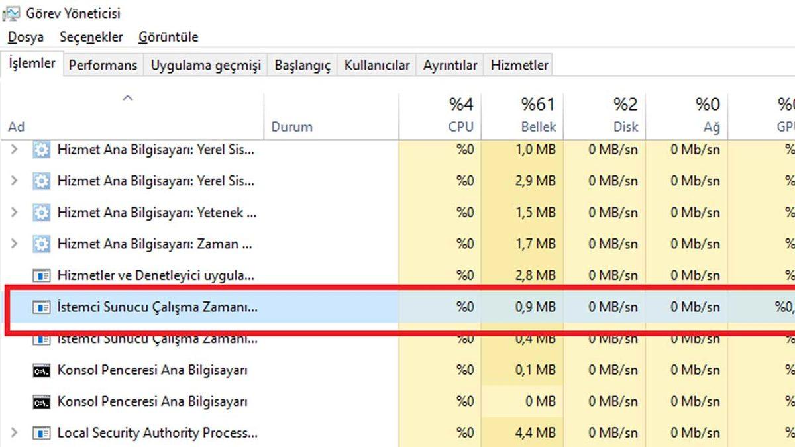The width and height of the screenshot is (795, 447).
Task: Switch to the Başlangıç tab
Action: pos(302,65)
